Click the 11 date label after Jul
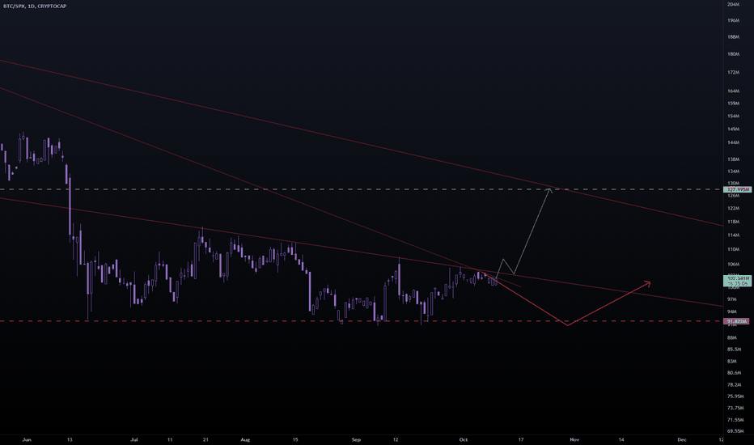Image resolution: width=754 pixels, height=445 pixels. (x=170, y=439)
